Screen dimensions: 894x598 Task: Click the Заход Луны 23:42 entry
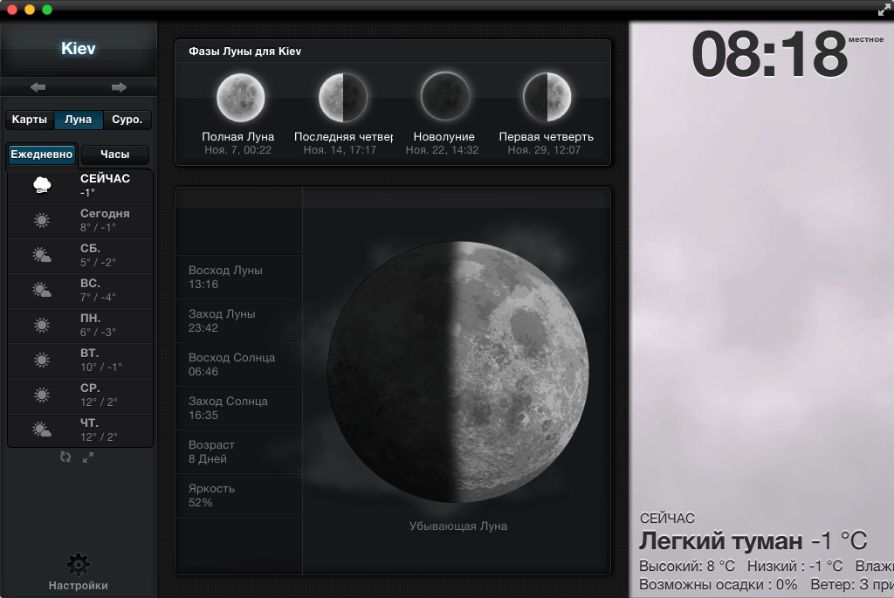(x=238, y=321)
